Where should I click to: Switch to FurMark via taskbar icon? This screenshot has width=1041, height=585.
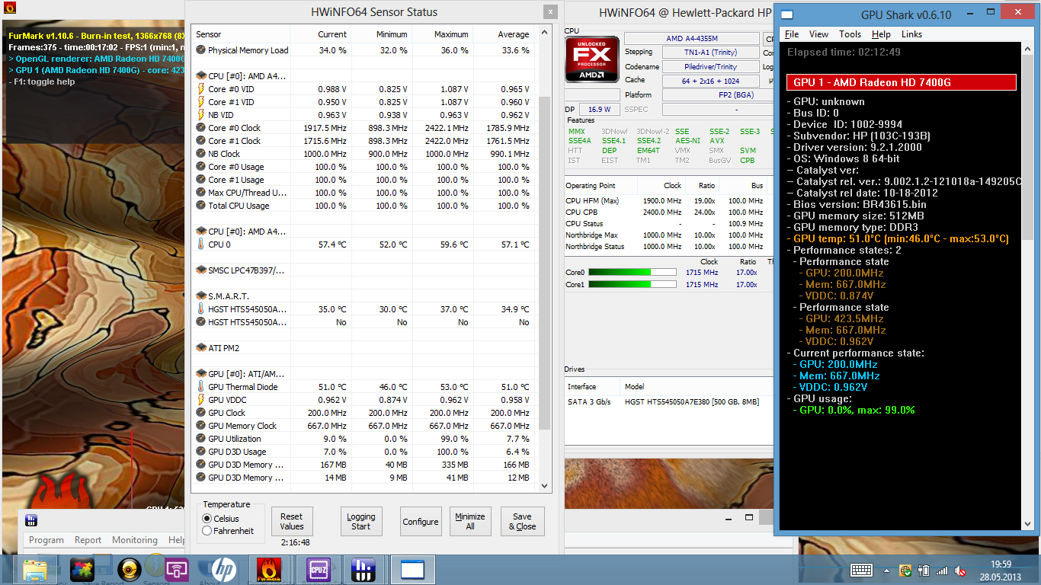pyautogui.click(x=269, y=570)
